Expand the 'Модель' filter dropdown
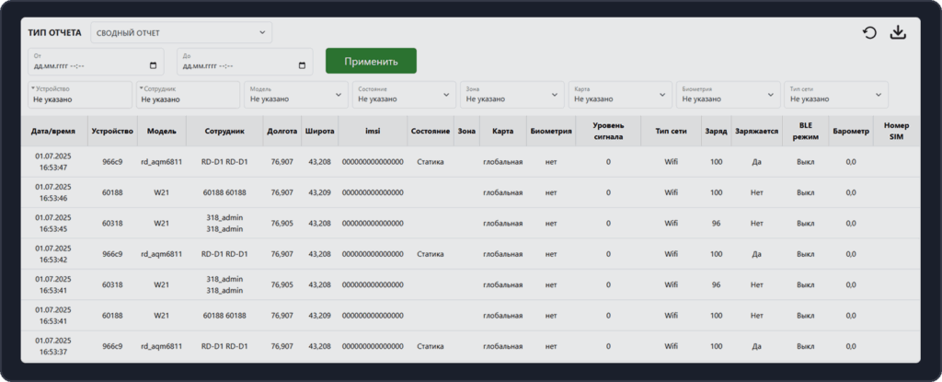 pyautogui.click(x=294, y=94)
